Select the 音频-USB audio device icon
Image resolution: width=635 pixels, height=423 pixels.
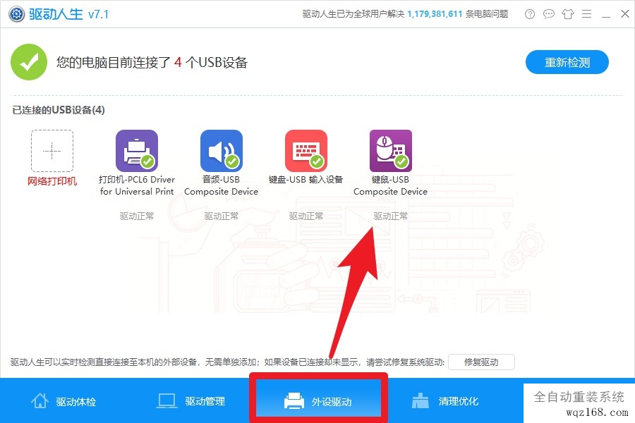coord(222,151)
